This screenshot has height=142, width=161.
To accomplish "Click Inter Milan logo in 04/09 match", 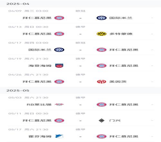I will [x=101, y=18].
